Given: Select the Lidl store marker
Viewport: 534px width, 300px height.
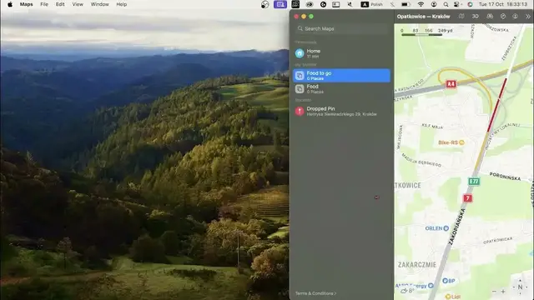Looking at the screenshot, I should [452, 297].
